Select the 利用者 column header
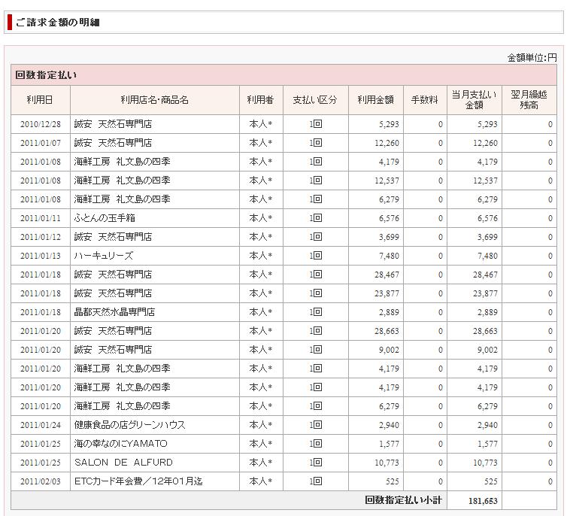Image resolution: width=567 pixels, height=516 pixels. pyautogui.click(x=261, y=100)
